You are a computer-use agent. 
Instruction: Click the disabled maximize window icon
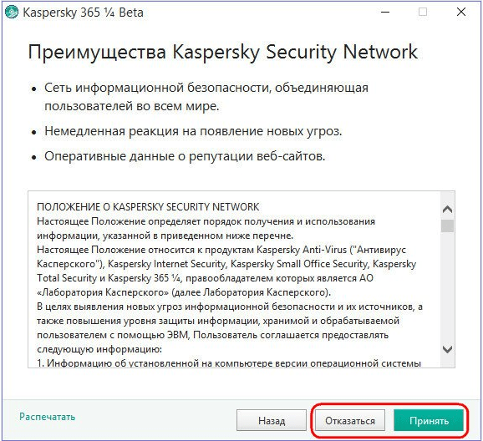point(423,12)
